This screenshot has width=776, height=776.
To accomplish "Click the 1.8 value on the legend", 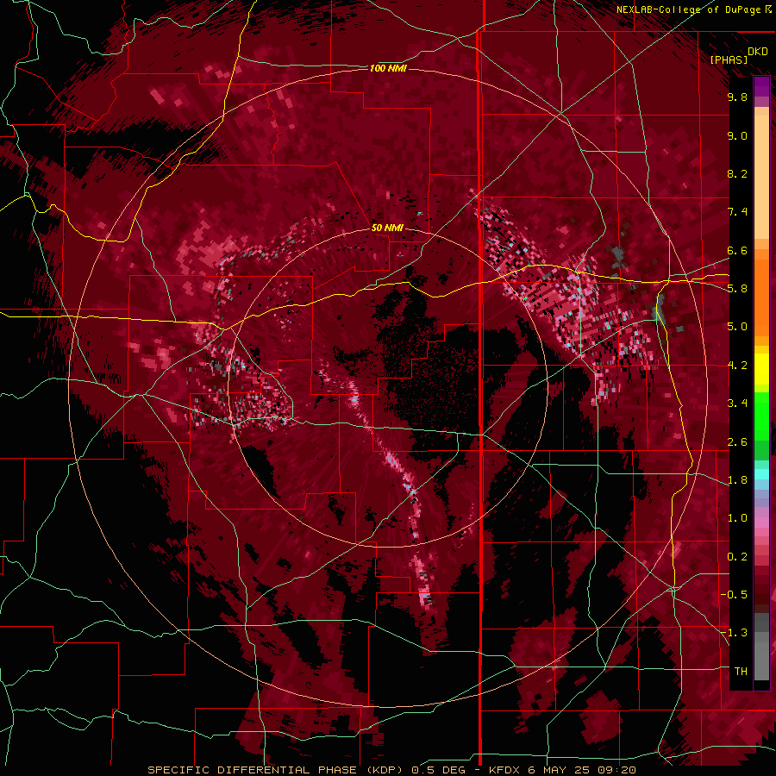I will (737, 480).
